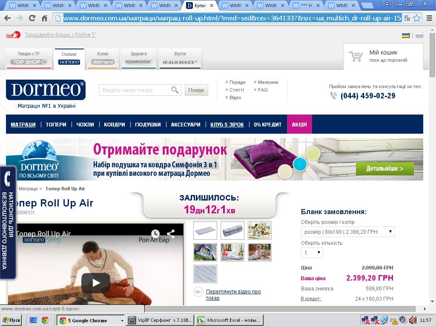The image size is (436, 327).
Task: Reload the page with the refresh icon
Action: [x=32, y=18]
